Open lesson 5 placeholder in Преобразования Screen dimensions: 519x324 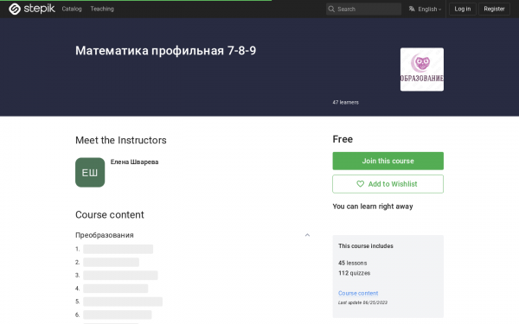123,302
